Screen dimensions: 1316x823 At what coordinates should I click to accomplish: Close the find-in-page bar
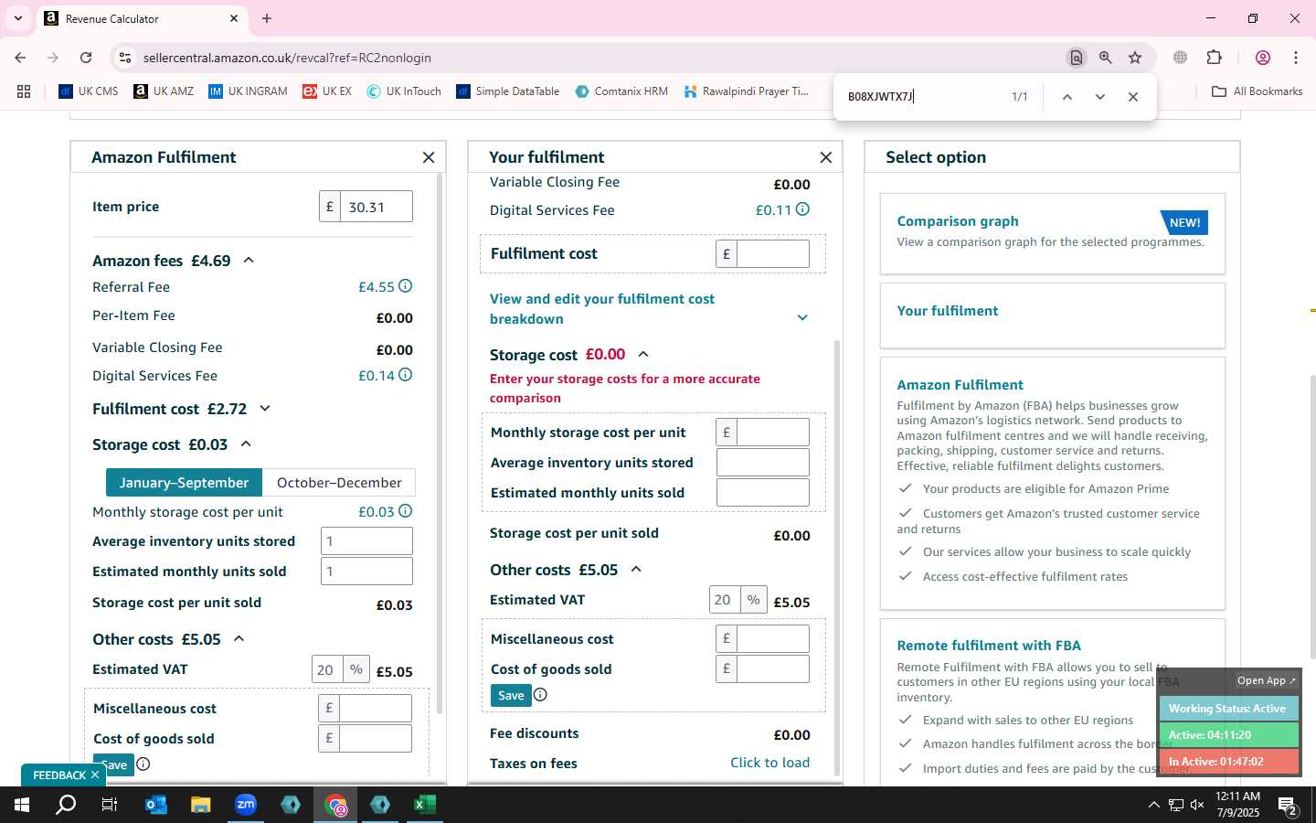coord(1133,97)
